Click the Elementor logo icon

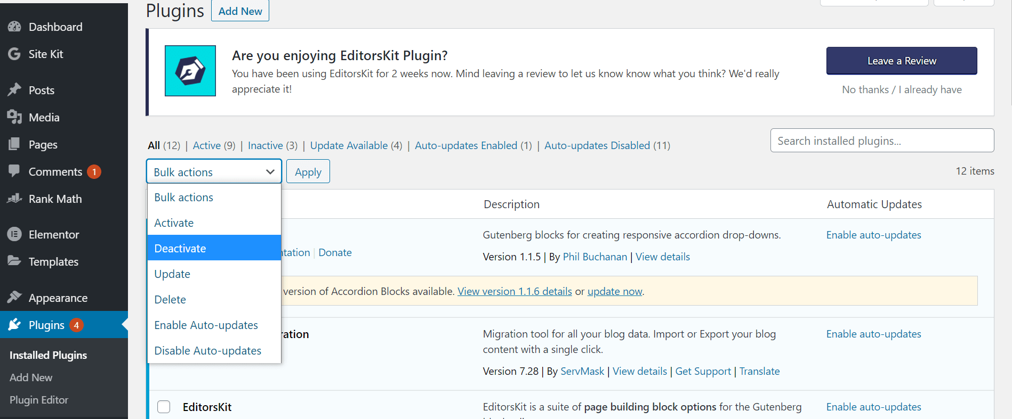pyautogui.click(x=14, y=234)
